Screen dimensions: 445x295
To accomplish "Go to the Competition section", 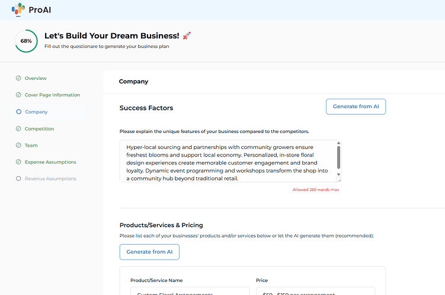I will click(39, 129).
